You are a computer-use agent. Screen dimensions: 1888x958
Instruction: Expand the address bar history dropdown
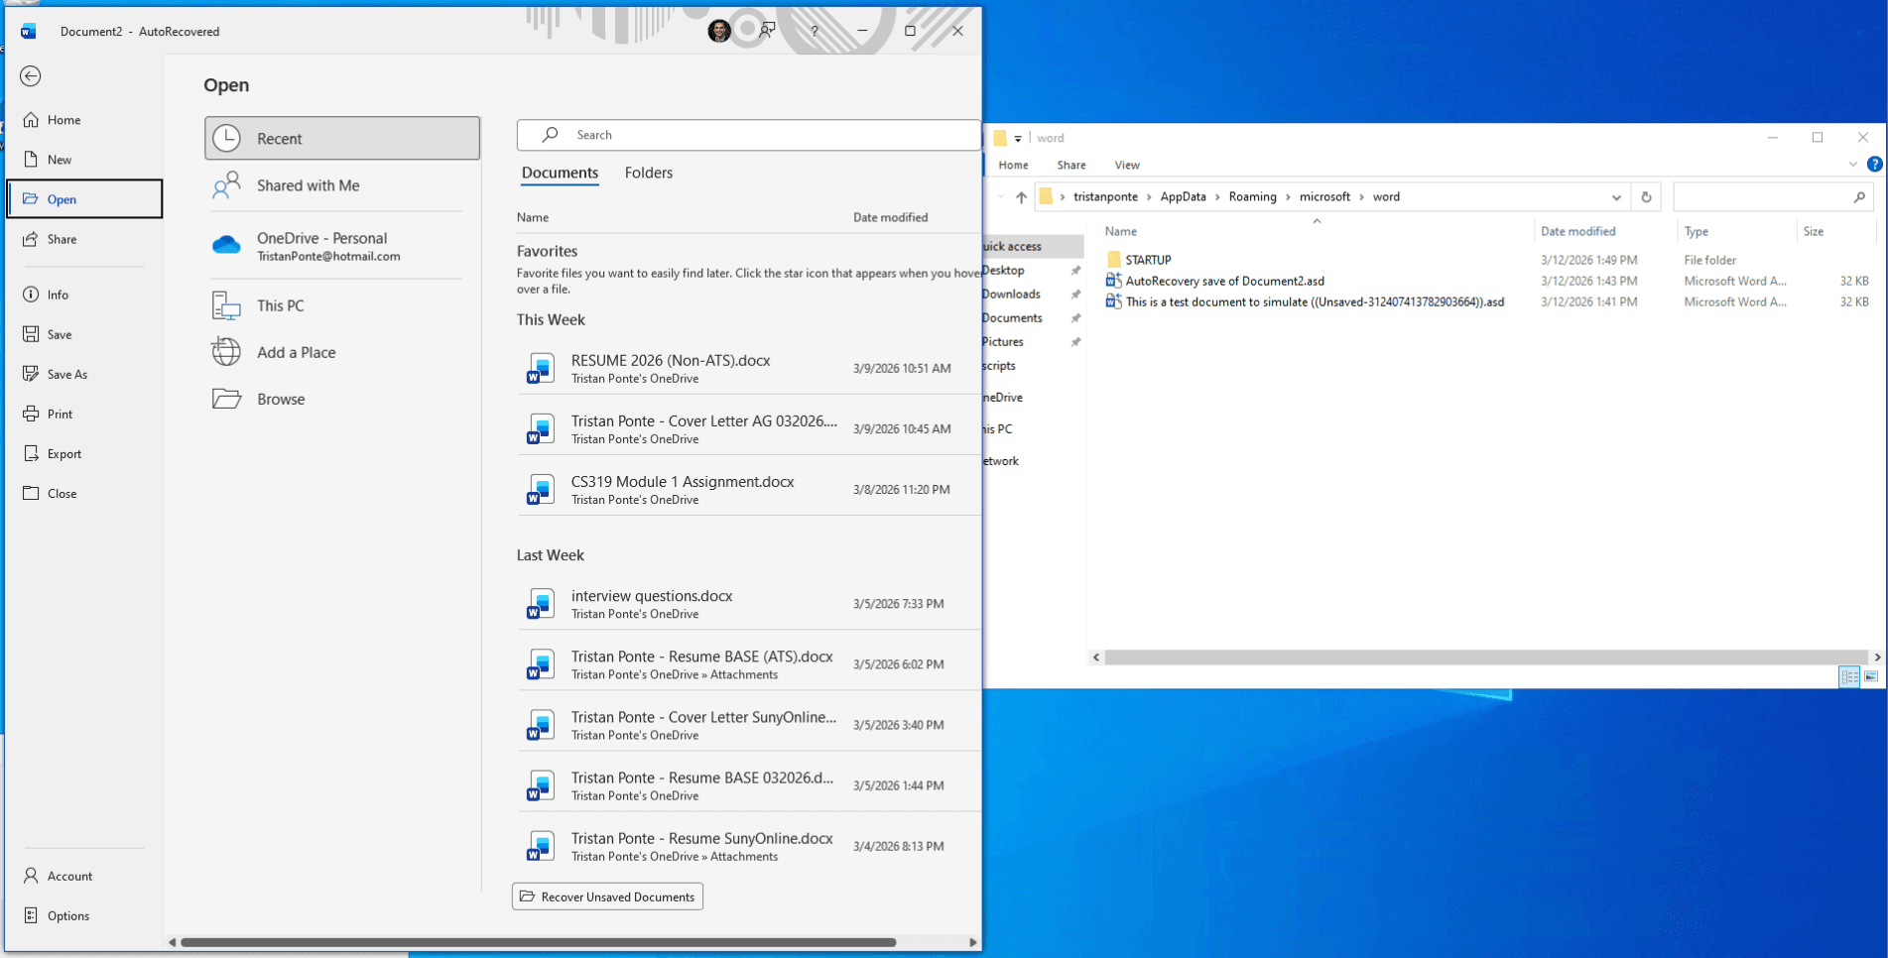click(1616, 197)
